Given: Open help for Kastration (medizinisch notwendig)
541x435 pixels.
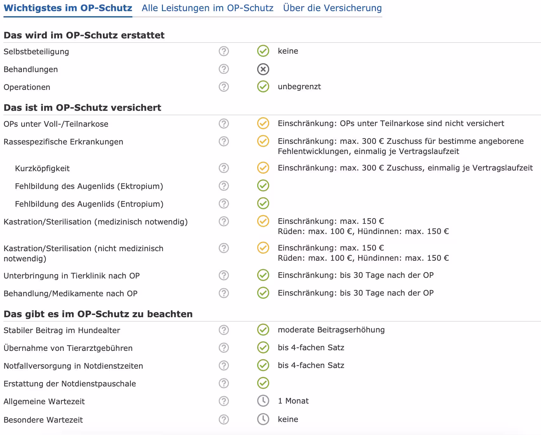Looking at the screenshot, I should 224,221.
